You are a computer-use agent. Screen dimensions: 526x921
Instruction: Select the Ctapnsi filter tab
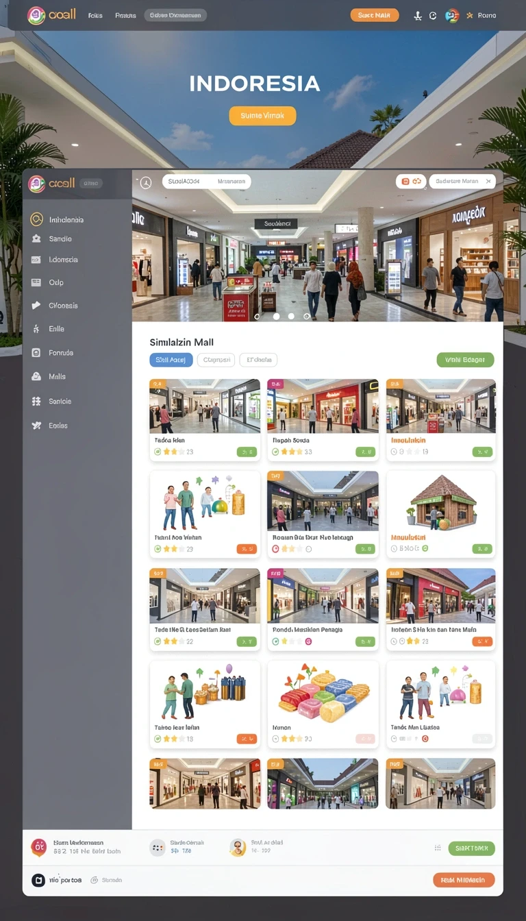(216, 359)
